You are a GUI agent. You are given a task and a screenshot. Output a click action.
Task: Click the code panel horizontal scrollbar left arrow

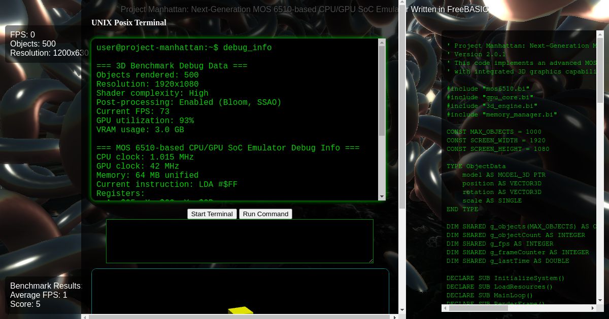click(444, 309)
